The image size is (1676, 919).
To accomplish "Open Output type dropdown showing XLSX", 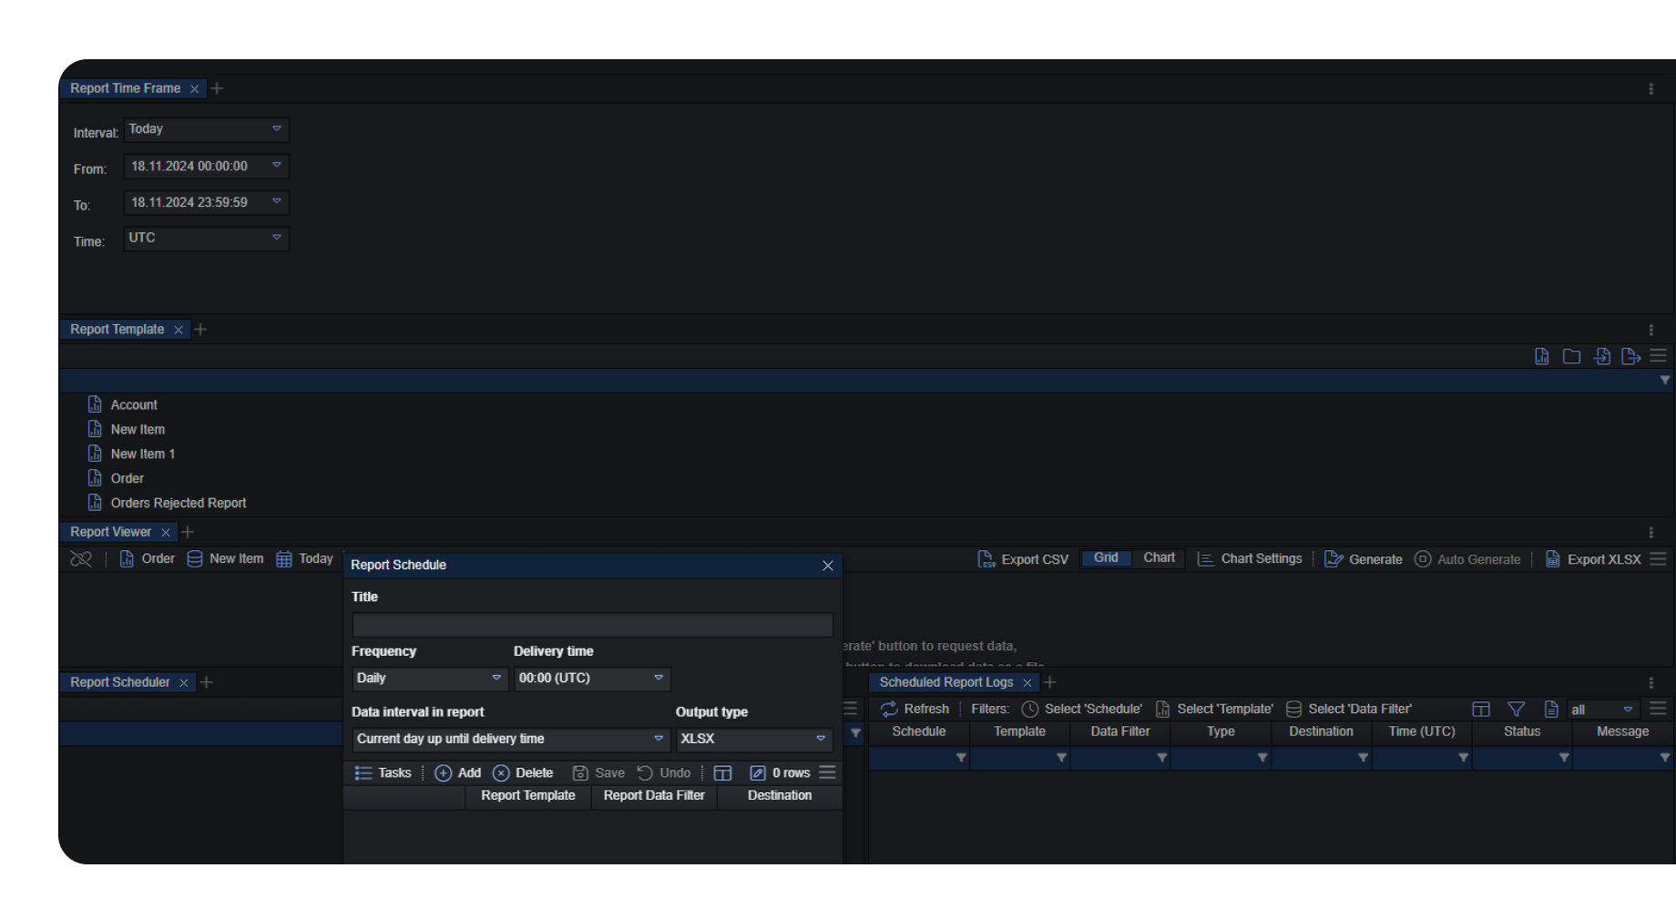I will click(x=754, y=739).
